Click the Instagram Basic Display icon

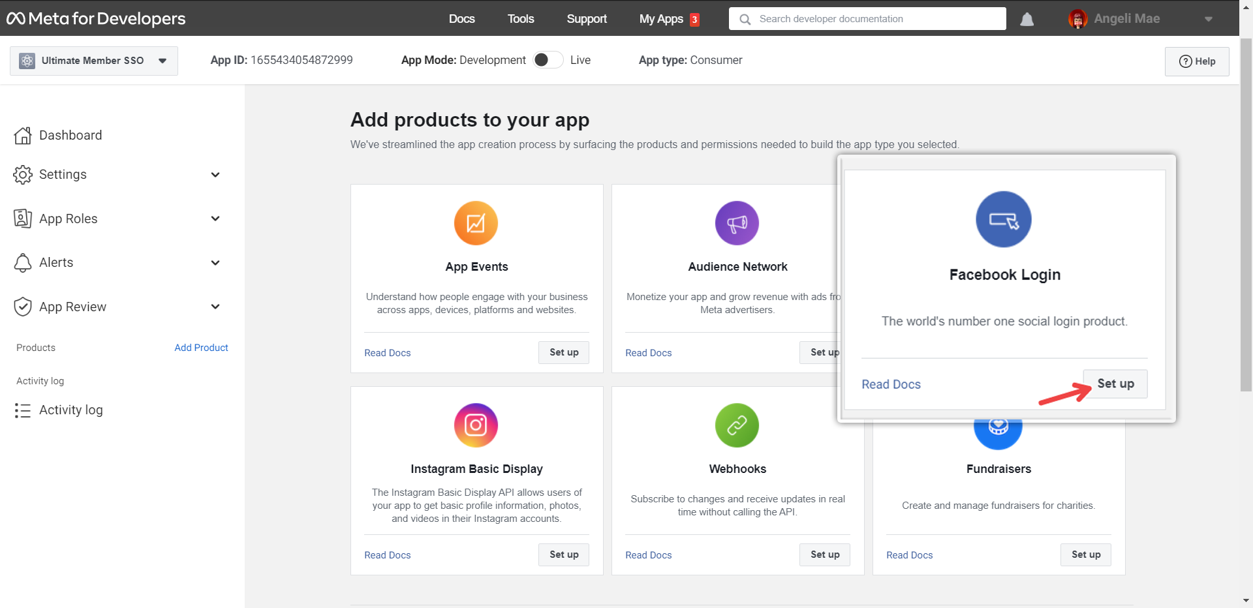476,425
